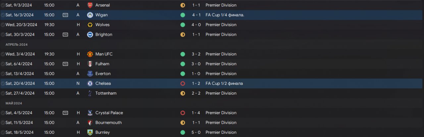This screenshot has height=137, width=424.
Task: Click the TV icon on Fulham fixture
Action: 65,64
